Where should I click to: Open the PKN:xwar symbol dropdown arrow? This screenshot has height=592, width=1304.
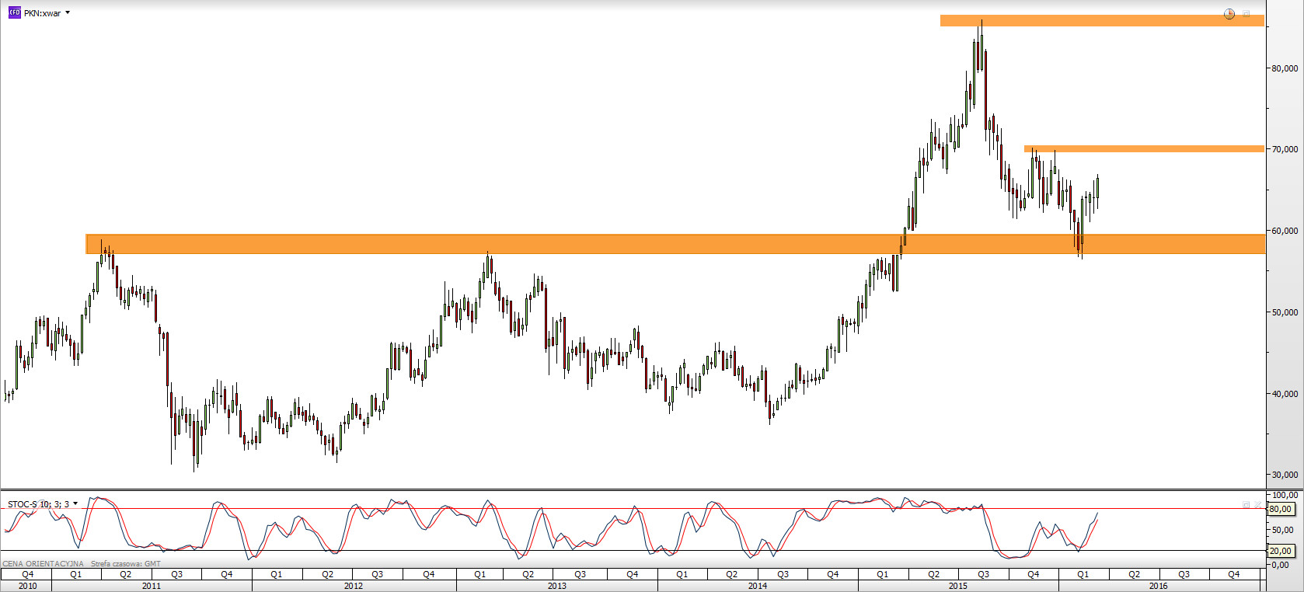[x=68, y=12]
